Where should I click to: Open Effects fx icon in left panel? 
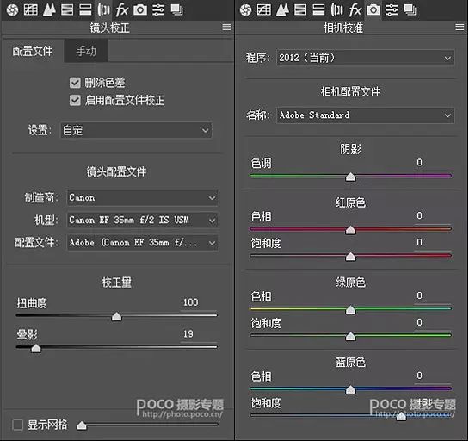tap(122, 9)
